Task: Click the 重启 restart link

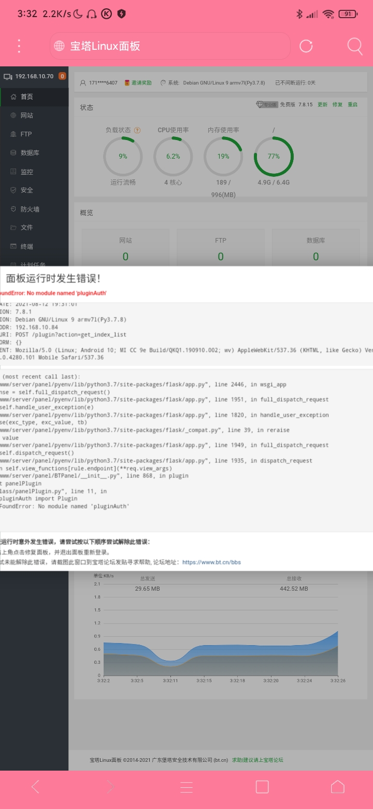Action: pyautogui.click(x=353, y=105)
